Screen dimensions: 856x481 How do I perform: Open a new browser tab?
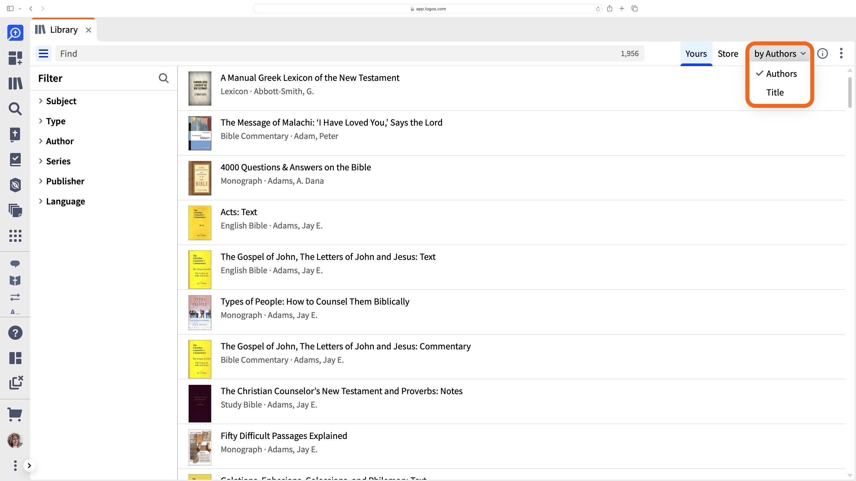(x=622, y=8)
